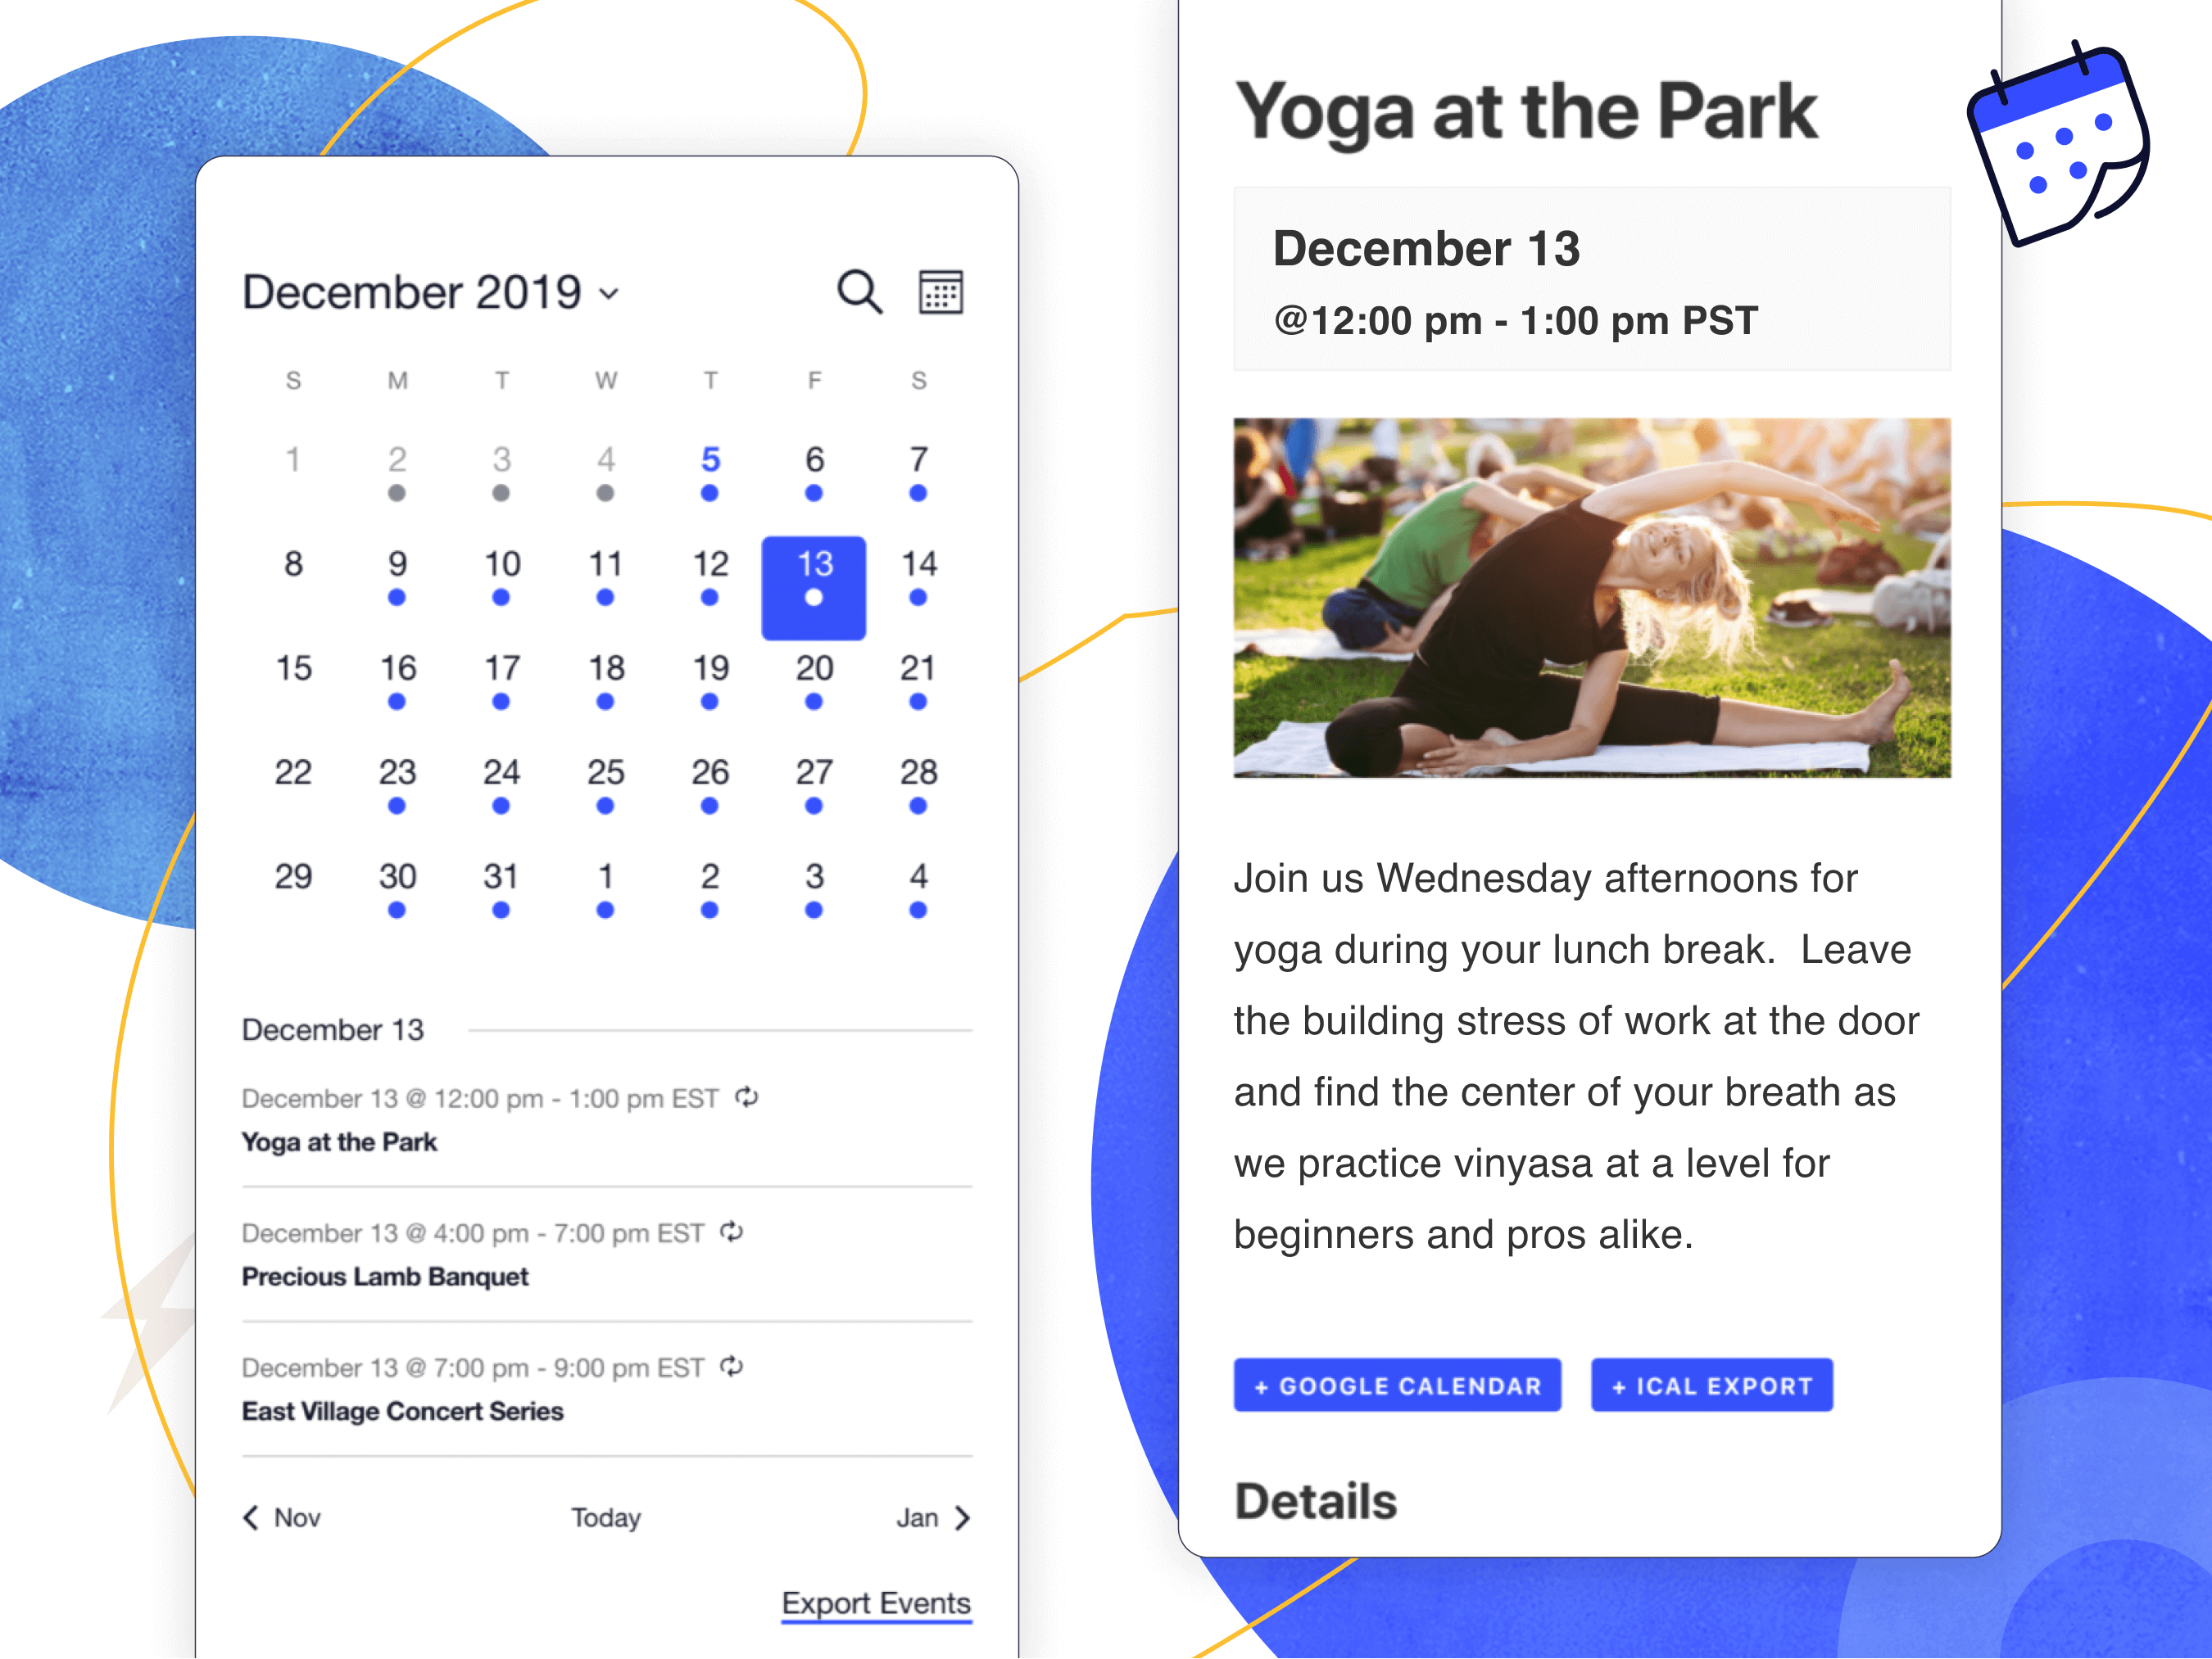Screen dimensions: 2212x1659
Task: Navigate to January using the Jan arrow
Action: (941, 1511)
